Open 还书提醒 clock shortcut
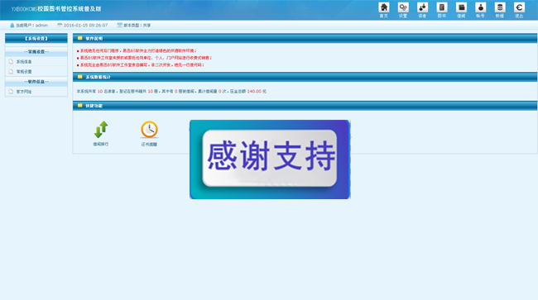538x300 pixels. tap(149, 134)
